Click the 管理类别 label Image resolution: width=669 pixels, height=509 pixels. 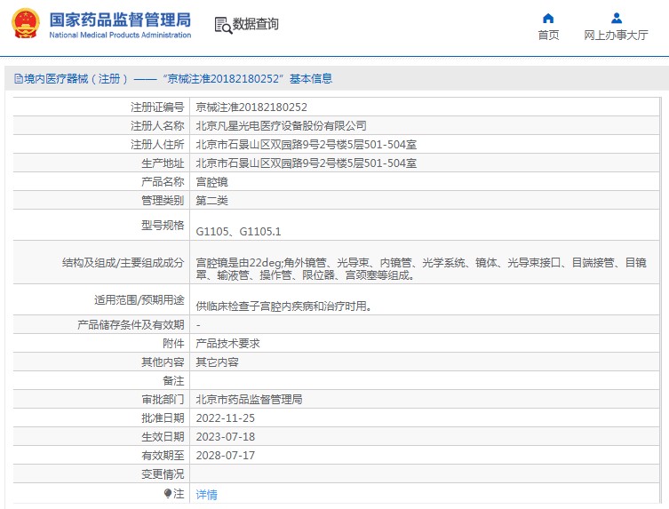pos(163,201)
